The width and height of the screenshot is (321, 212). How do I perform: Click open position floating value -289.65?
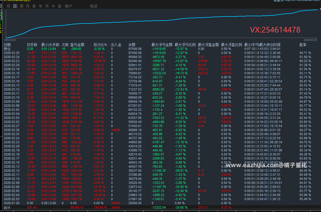click(x=76, y=49)
